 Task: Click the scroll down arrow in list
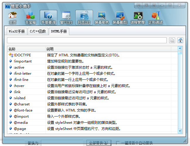pyautogui.click(x=180, y=131)
